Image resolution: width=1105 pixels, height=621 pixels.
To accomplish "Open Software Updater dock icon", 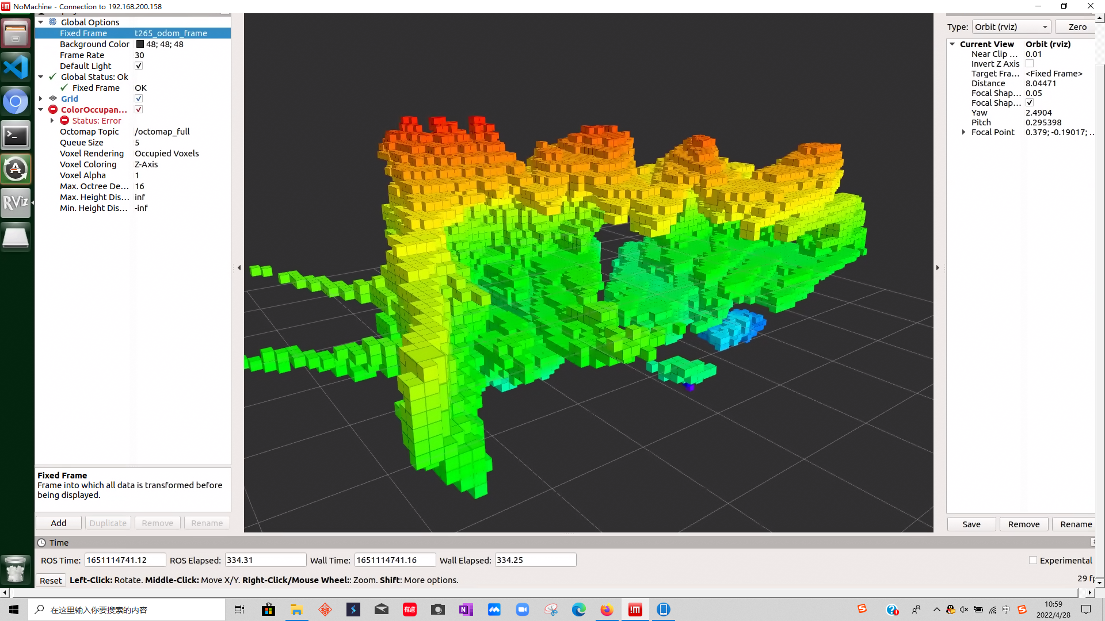I will [x=16, y=169].
